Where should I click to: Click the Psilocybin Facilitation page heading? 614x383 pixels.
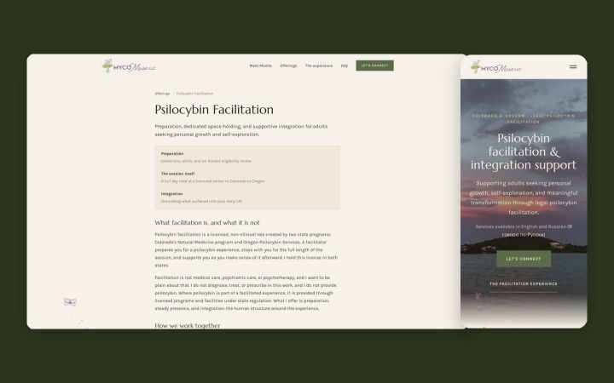214,110
